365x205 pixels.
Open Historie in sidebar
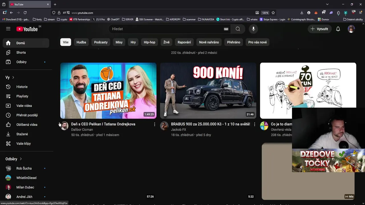tap(26, 87)
